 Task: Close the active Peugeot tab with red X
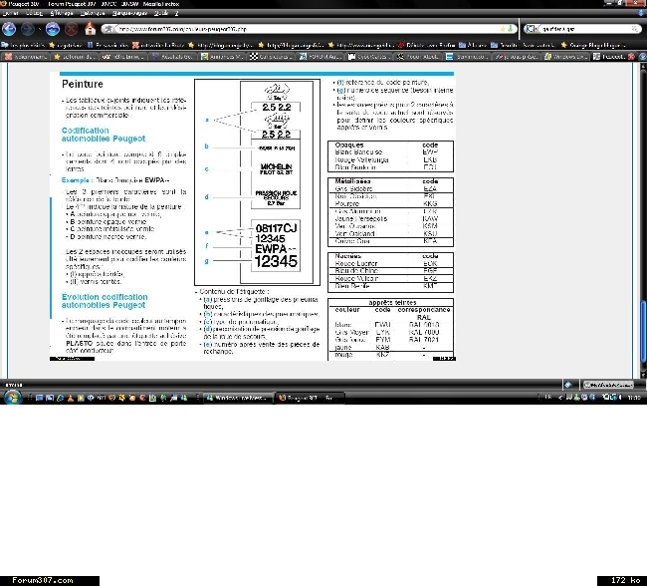[x=631, y=57]
